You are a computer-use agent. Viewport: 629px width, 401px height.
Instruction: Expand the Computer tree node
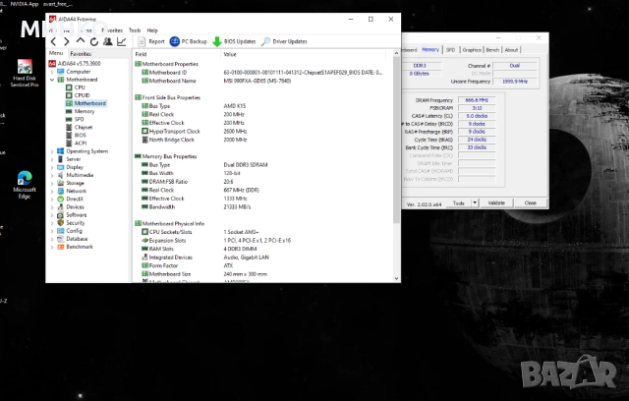coord(52,72)
